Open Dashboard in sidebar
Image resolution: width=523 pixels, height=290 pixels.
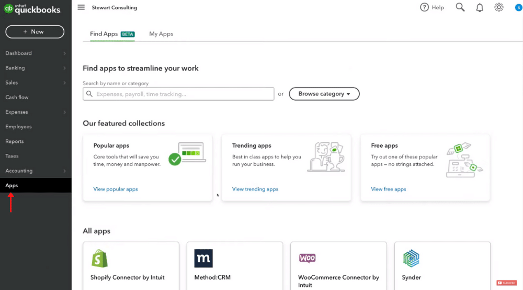19,53
